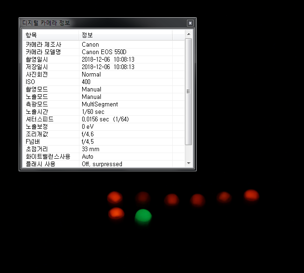Image resolution: width=304 pixels, height=273 pixels.
Task: Select the 촬영일시 row label
Action: (36, 59)
